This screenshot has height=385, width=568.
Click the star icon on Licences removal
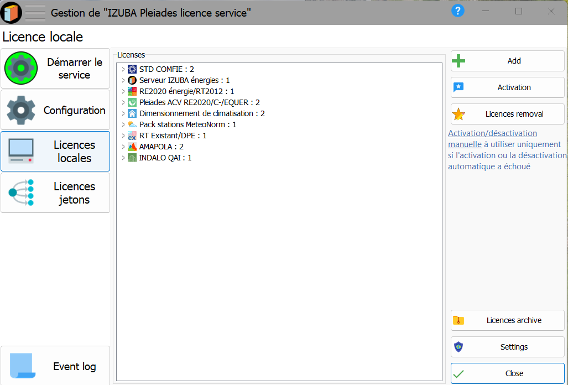click(x=458, y=114)
